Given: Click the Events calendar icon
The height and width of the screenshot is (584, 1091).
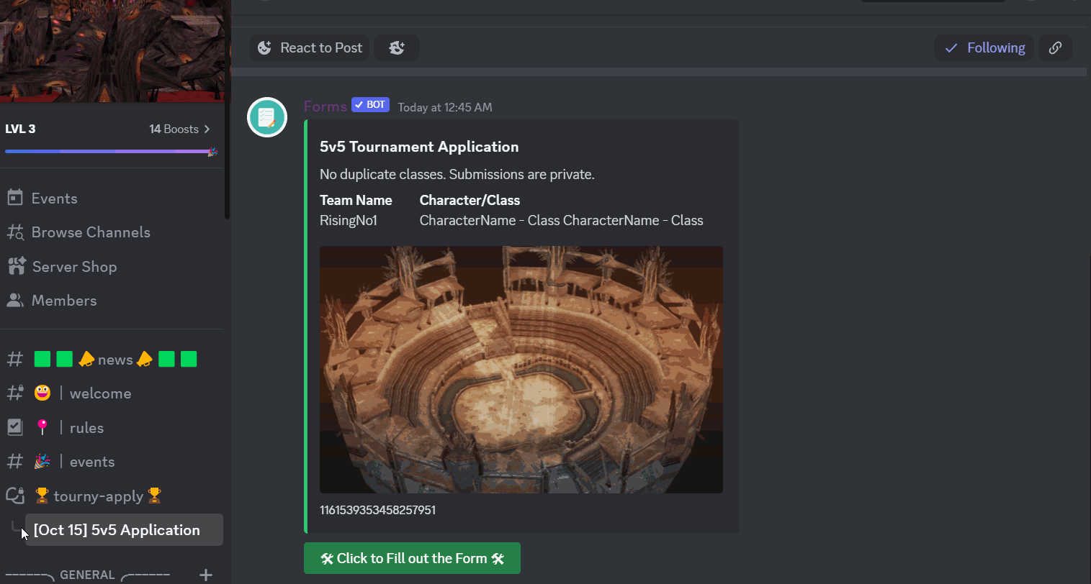Looking at the screenshot, I should pos(15,198).
